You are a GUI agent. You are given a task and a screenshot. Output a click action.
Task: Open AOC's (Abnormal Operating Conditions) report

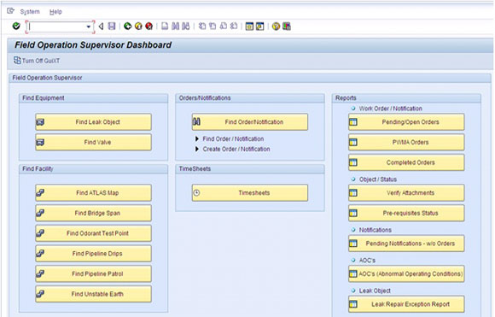click(x=406, y=273)
